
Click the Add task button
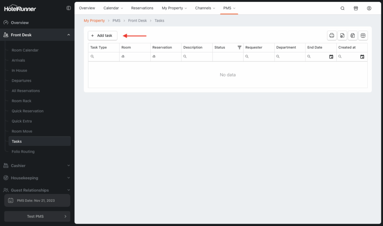tap(102, 36)
